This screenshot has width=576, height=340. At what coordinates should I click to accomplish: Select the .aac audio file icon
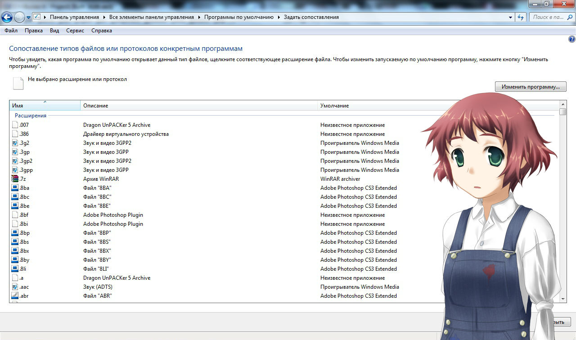[x=15, y=287]
